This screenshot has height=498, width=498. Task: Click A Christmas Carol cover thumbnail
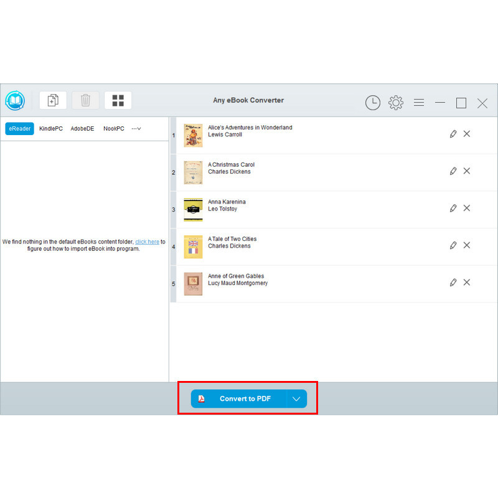click(x=193, y=172)
